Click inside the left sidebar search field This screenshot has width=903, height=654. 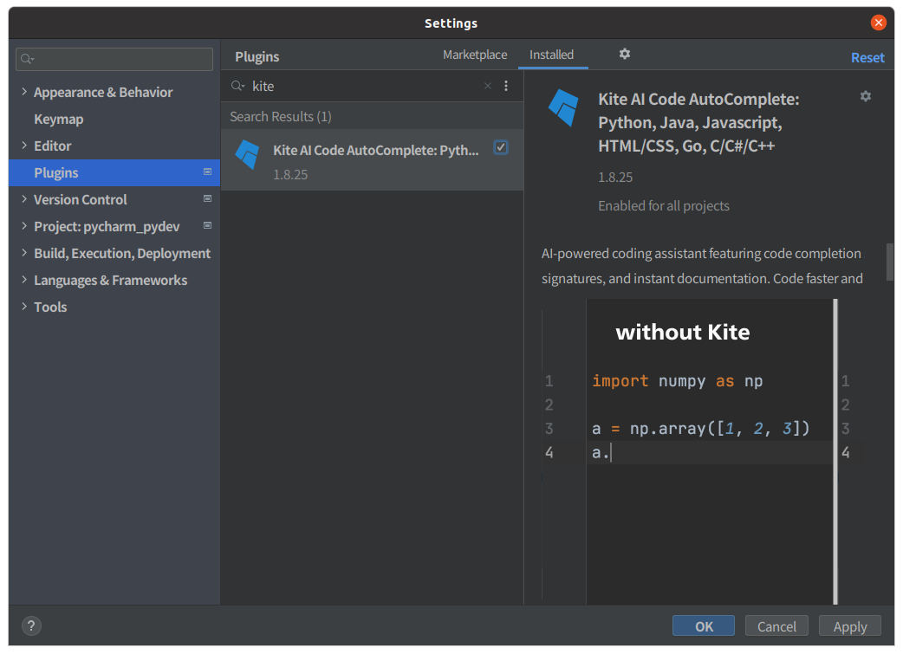114,59
